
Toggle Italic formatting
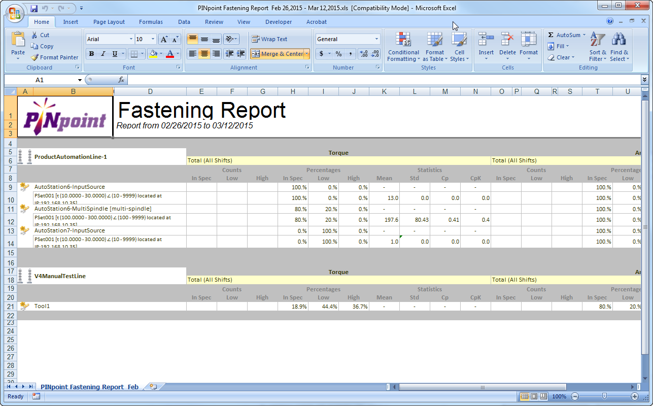tap(103, 54)
